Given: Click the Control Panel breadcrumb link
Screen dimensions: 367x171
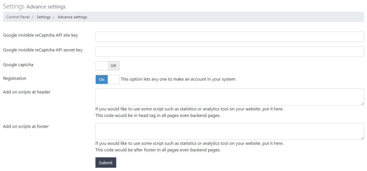Looking at the screenshot, I should 18,17.
